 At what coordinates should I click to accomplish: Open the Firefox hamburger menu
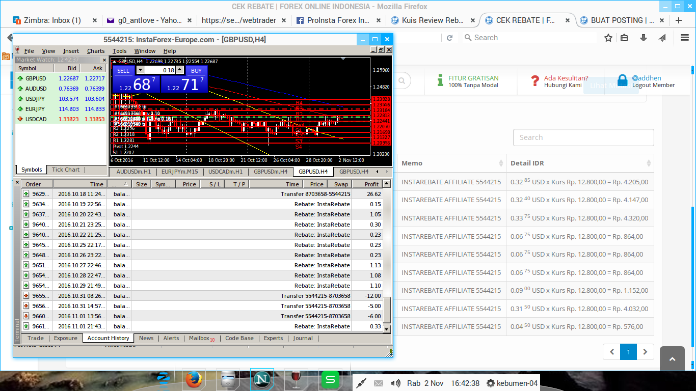point(685,38)
